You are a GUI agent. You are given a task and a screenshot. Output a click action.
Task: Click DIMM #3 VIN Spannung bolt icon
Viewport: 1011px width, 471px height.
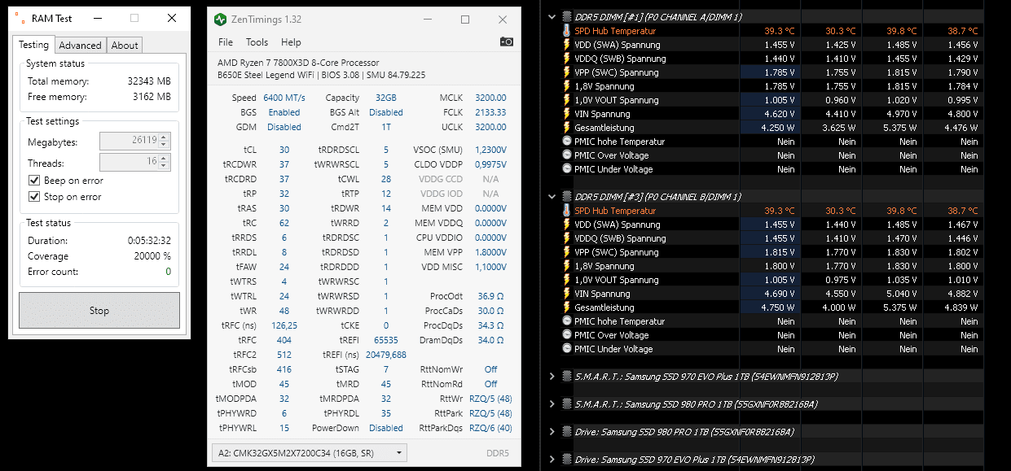click(566, 294)
